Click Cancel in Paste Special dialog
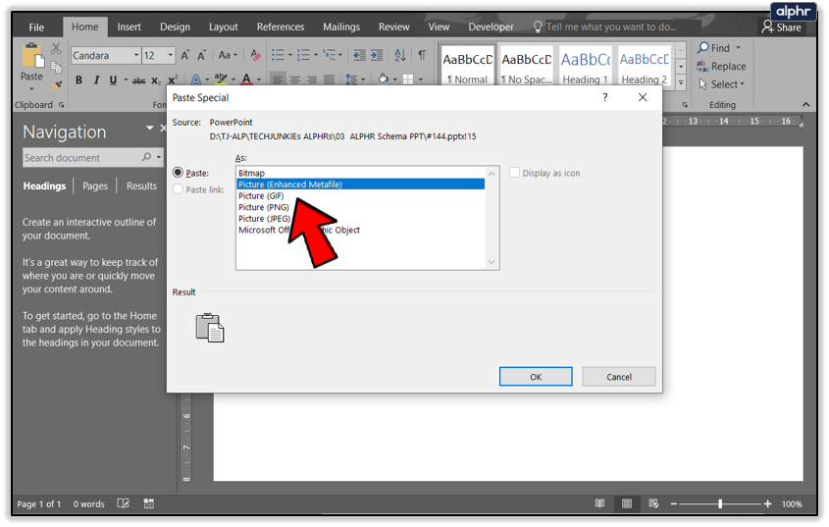This screenshot has height=527, width=829. tap(619, 377)
